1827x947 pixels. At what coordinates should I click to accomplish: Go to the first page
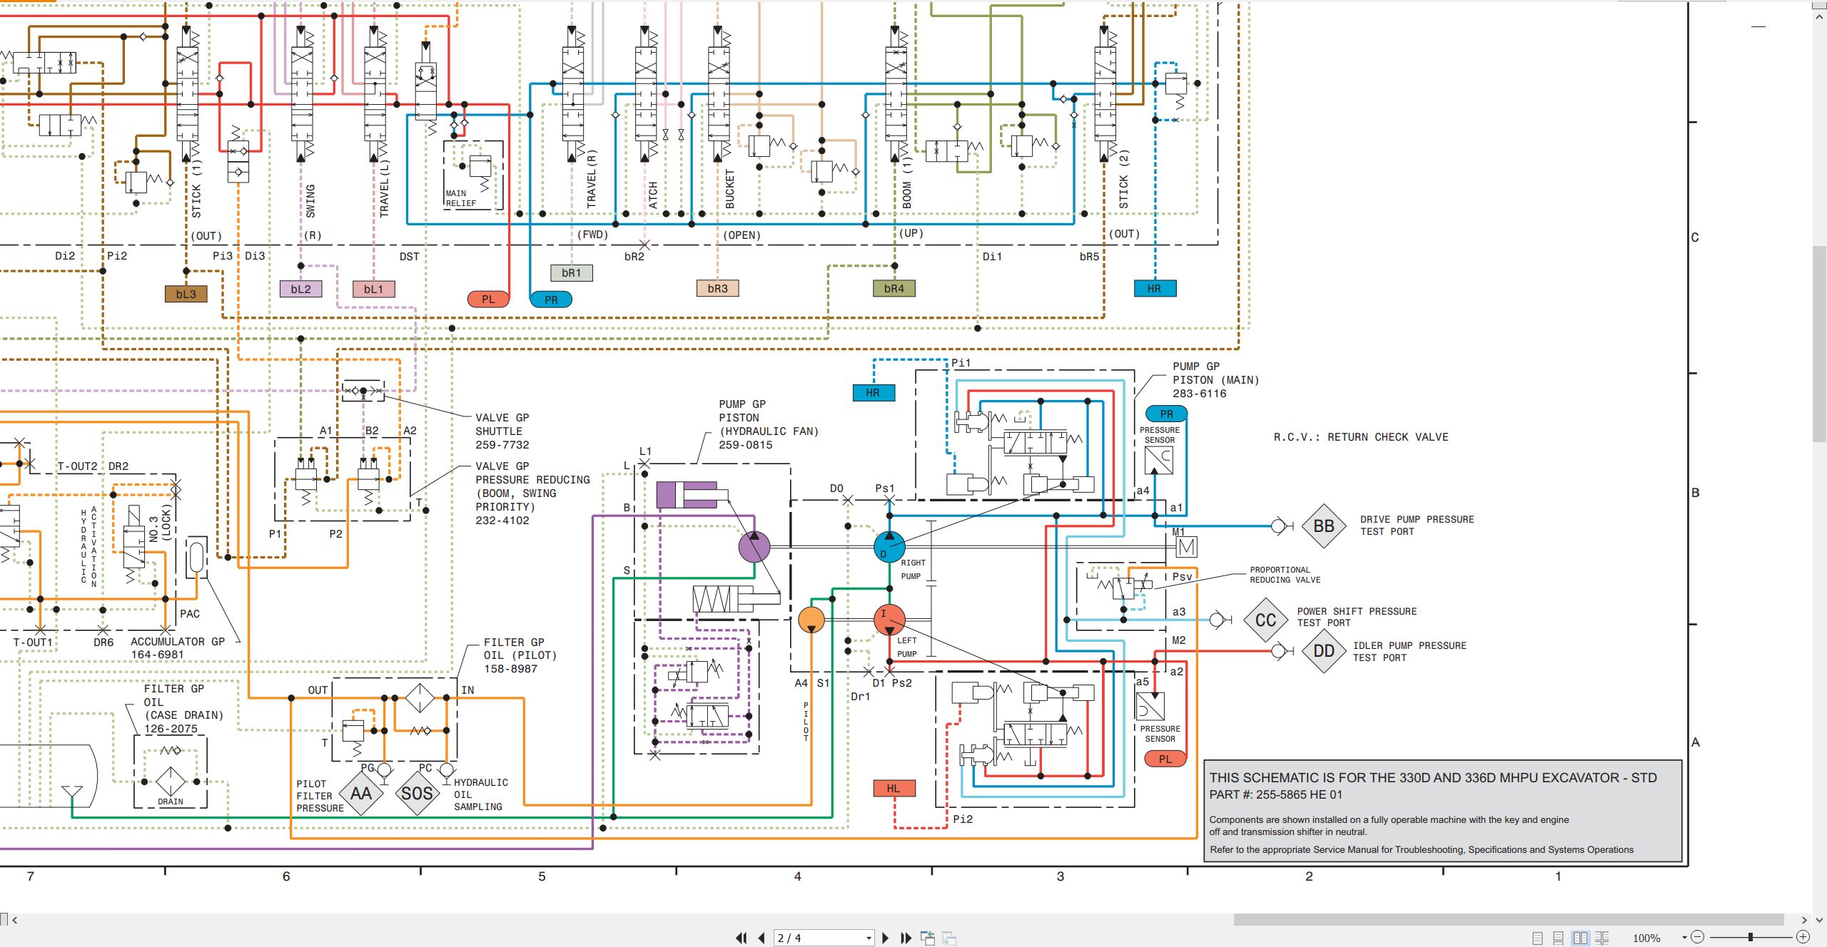tap(742, 938)
